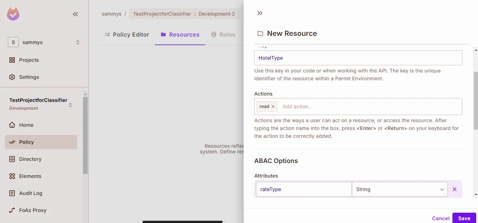Viewport: 478px width, 223px height.
Task: Go to Home in sidebar
Action: coord(26,125)
